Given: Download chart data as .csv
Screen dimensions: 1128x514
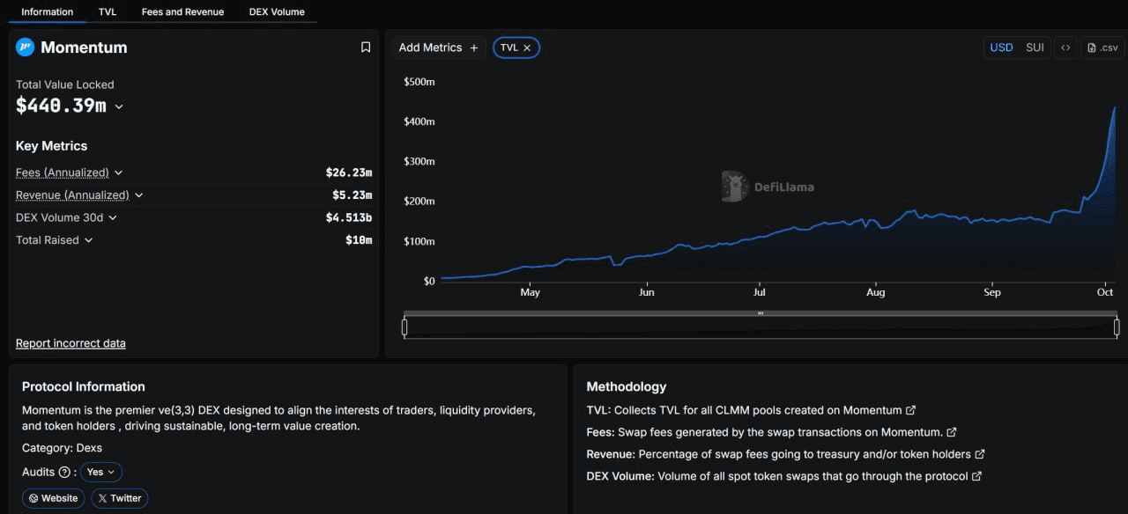Looking at the screenshot, I should point(1103,48).
